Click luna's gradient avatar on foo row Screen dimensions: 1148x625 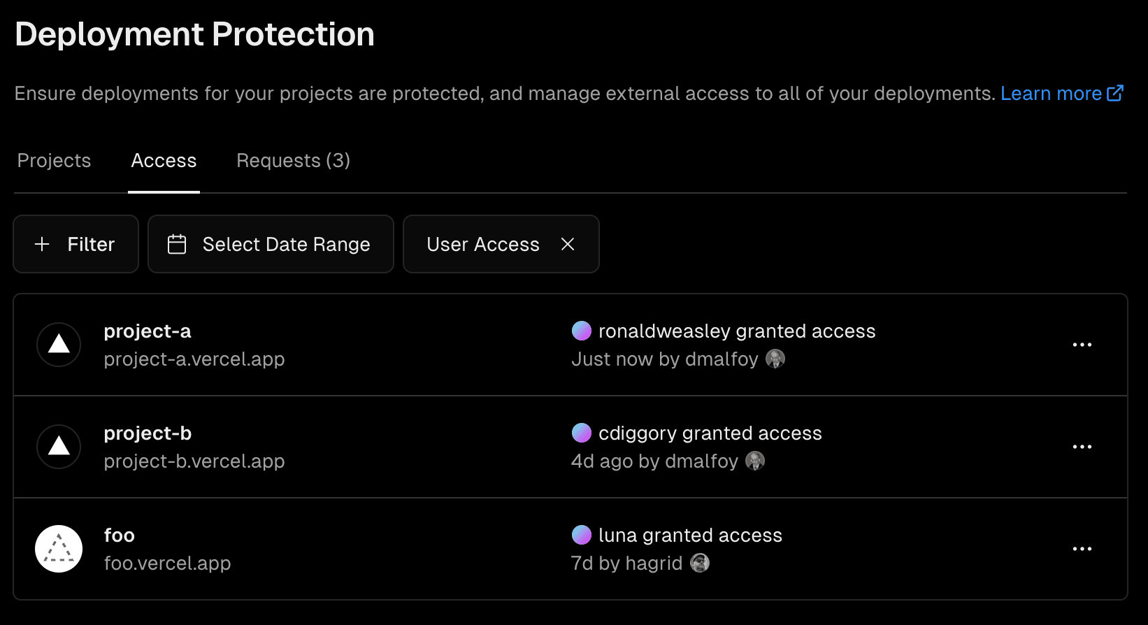pyautogui.click(x=582, y=535)
